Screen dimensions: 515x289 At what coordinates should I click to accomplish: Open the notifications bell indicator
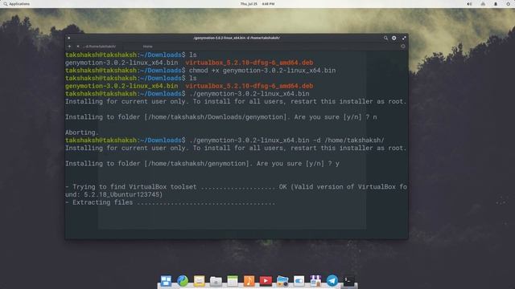(496, 4)
